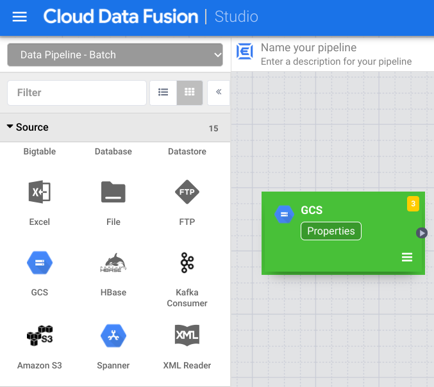Switch plugin palette to list view
The width and height of the screenshot is (434, 387).
coord(163,92)
